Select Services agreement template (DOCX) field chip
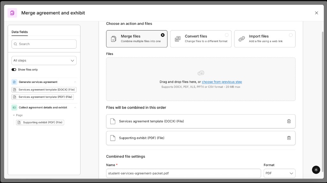This screenshot has height=183, width=327. (44, 90)
